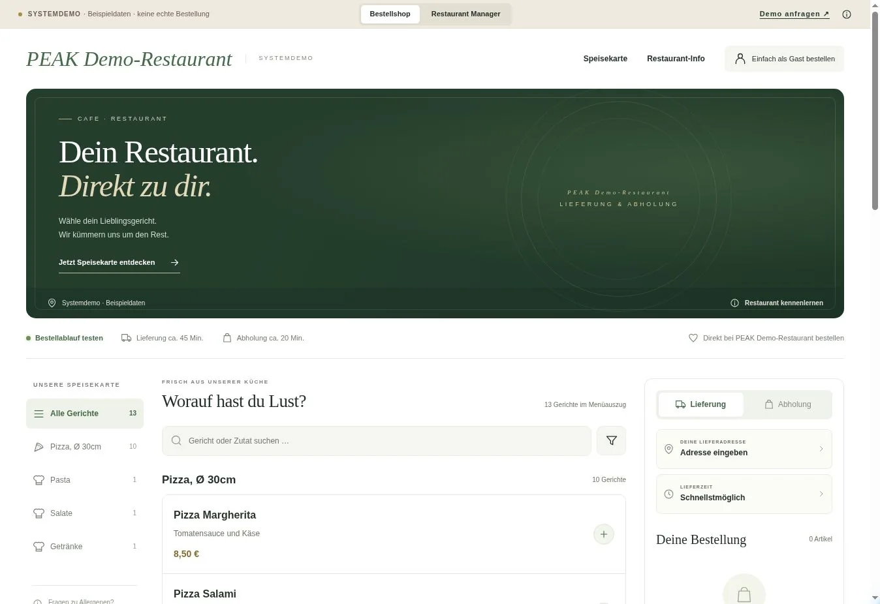Click the location pin beside Systemdemo Beispieldaten

tap(52, 303)
